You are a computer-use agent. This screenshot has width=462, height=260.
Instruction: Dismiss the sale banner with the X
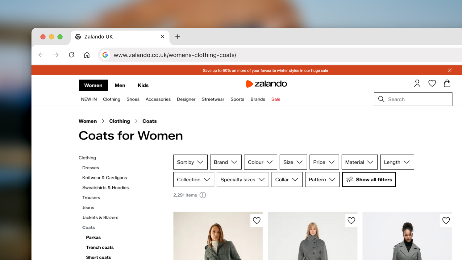(450, 70)
